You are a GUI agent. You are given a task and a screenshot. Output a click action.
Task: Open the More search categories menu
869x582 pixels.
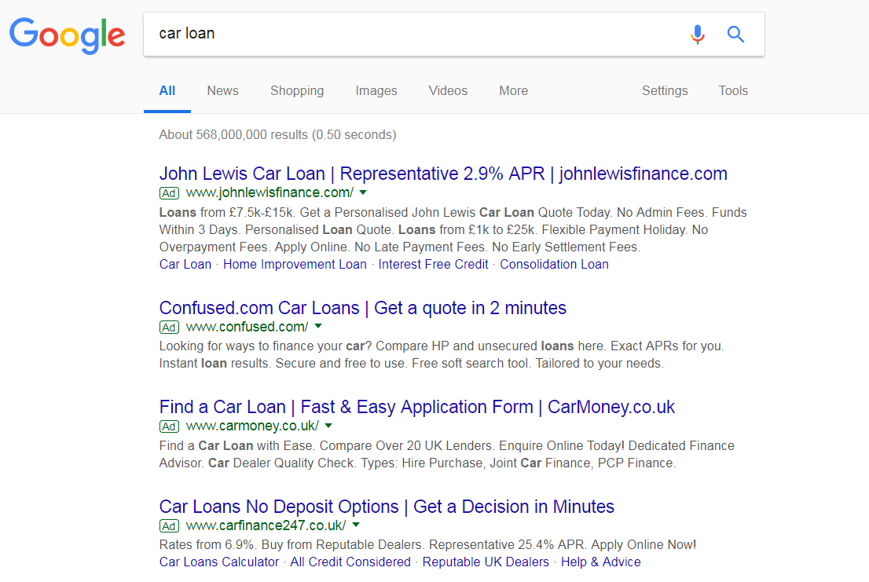(513, 91)
